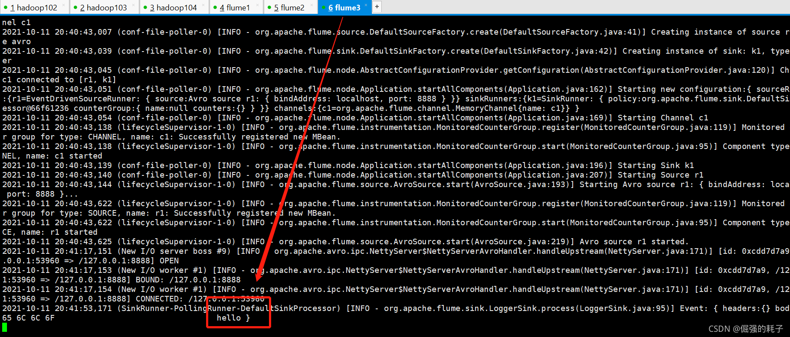Switch to the hadoop102 session tab
This screenshot has width=790, height=337.
click(34, 7)
